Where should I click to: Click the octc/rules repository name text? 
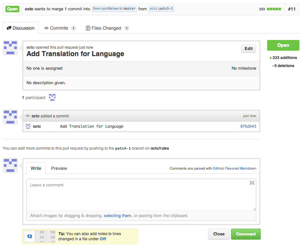[x=160, y=148]
